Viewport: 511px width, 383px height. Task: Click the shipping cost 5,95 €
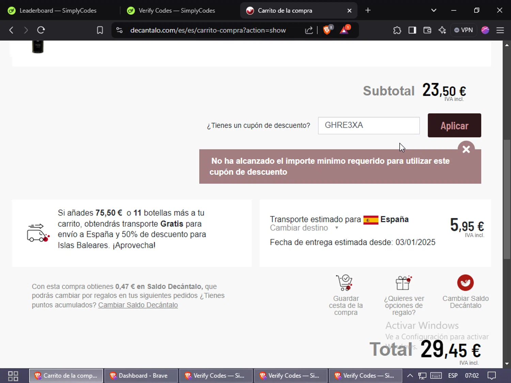467,225
